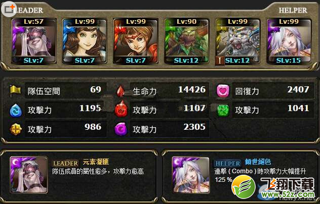
Task: Click the helper portrait in skill panel
Action: pos(191,175)
